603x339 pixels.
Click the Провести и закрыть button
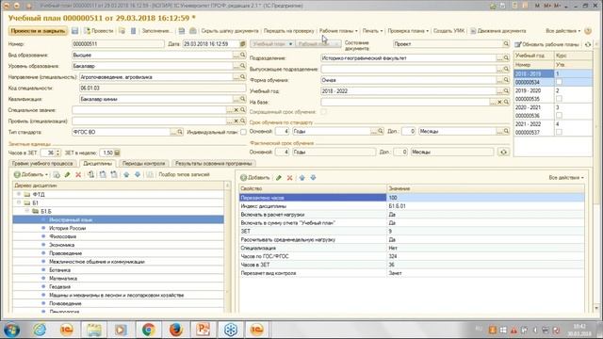[38, 31]
